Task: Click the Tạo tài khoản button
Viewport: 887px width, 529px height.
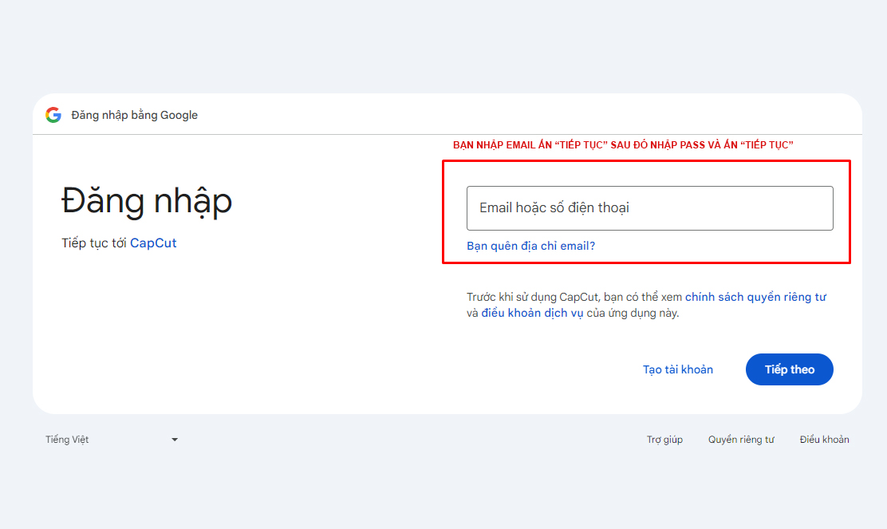Action: [678, 369]
